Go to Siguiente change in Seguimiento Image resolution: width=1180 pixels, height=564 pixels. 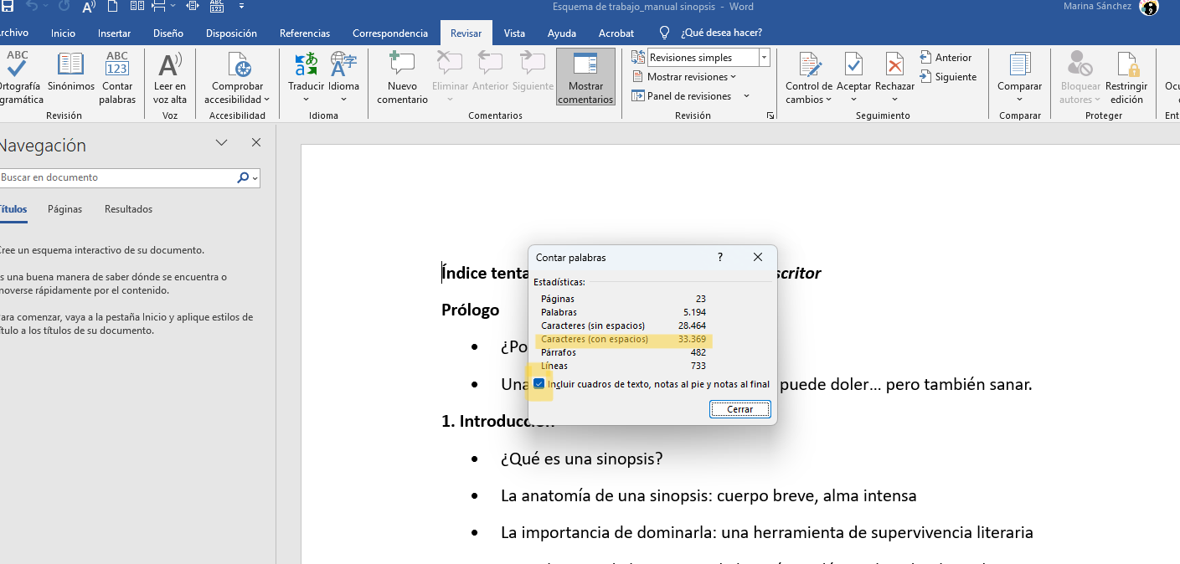pyautogui.click(x=948, y=77)
